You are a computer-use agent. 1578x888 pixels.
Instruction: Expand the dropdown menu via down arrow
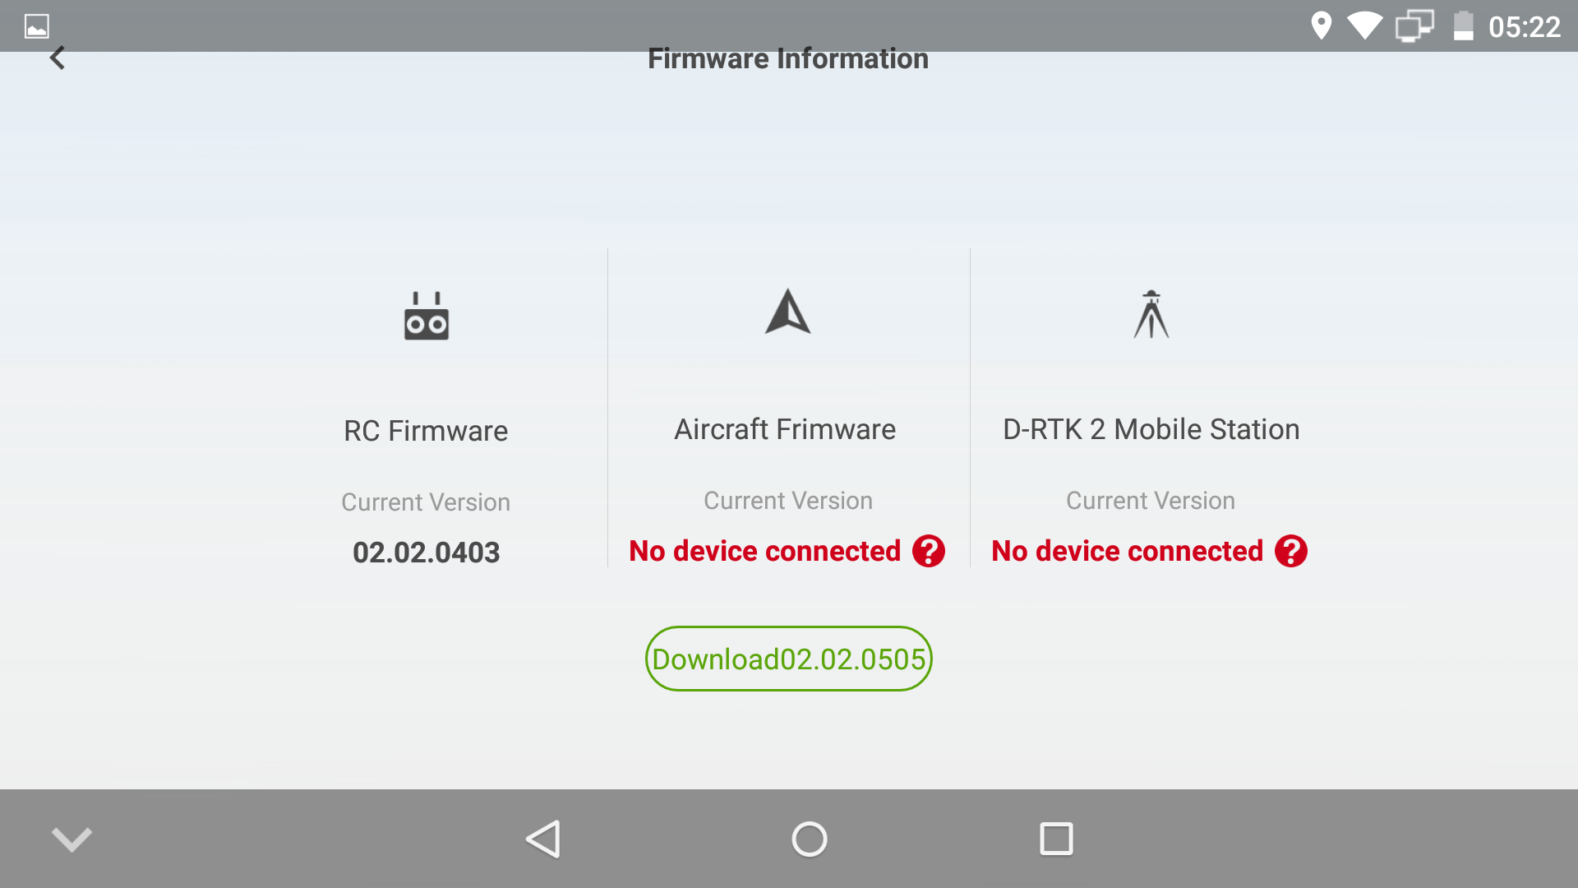pyautogui.click(x=72, y=837)
